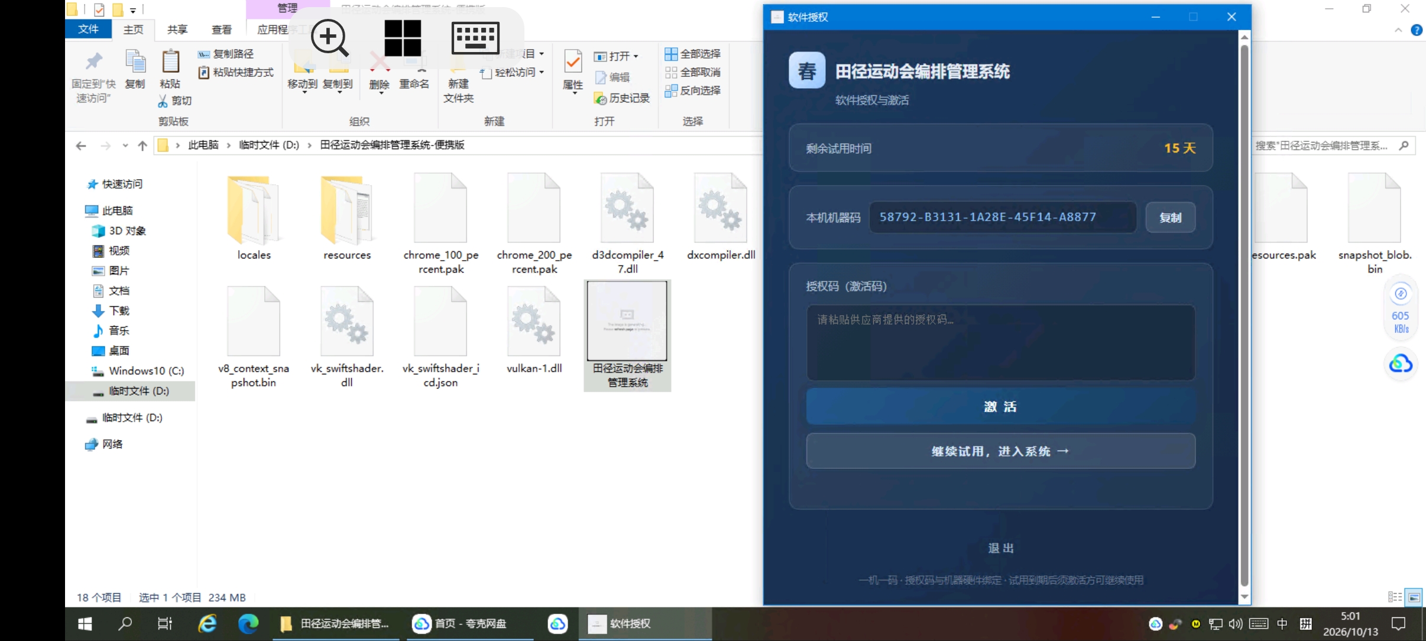Image resolution: width=1426 pixels, height=641 pixels.
Task: Click the 退出 link
Action: (1000, 548)
